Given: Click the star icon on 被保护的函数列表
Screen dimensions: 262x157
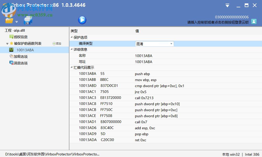Looking at the screenshot, I should tap(12, 43).
